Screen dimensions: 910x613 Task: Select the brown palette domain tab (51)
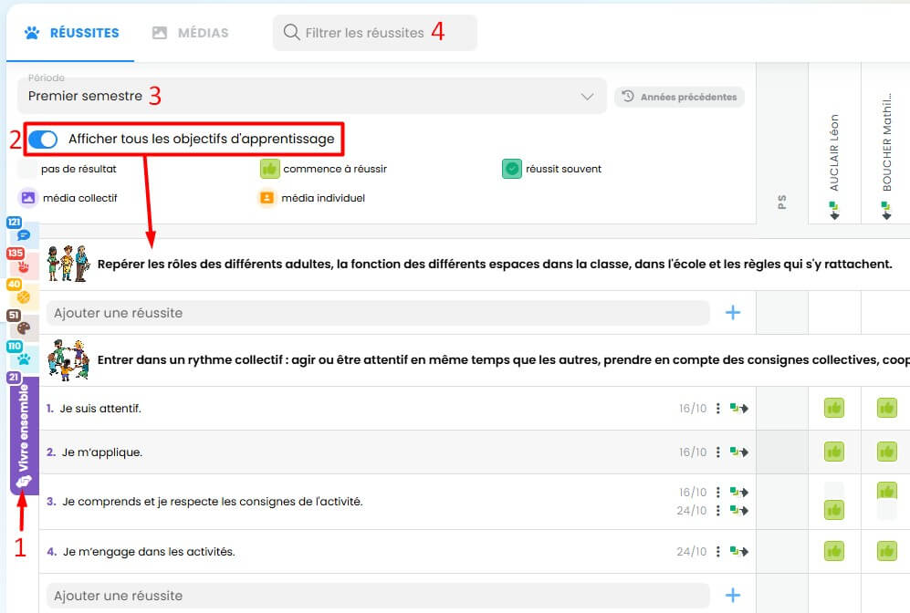23,327
